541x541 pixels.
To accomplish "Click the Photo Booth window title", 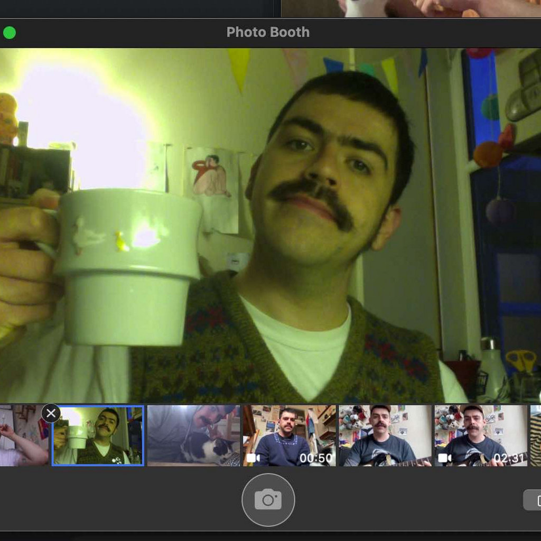I will (268, 32).
